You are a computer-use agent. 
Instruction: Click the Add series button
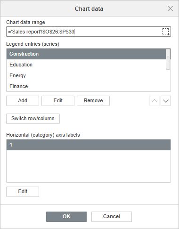pyautogui.click(x=23, y=101)
